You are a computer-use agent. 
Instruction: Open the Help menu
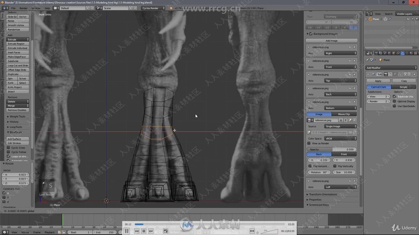[47, 8]
